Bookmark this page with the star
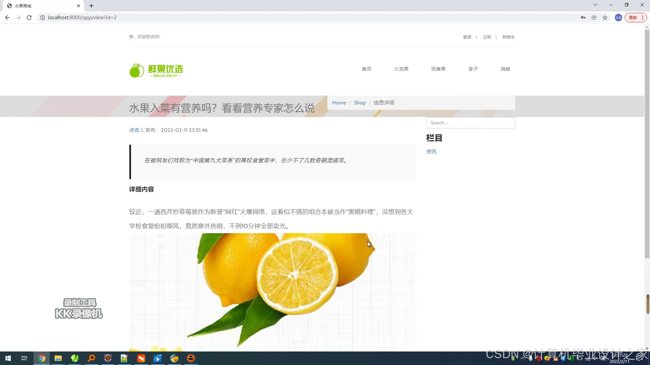 [x=605, y=18]
